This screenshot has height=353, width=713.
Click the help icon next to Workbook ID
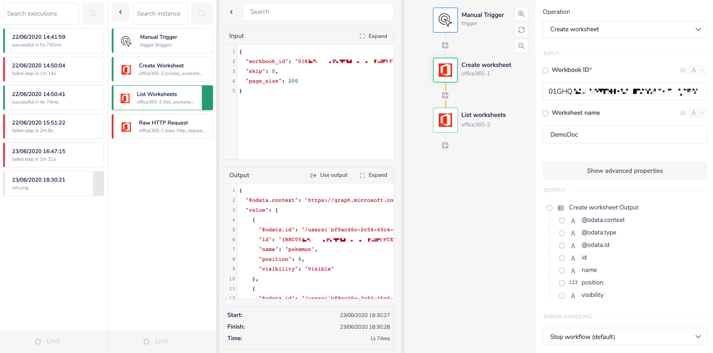[683, 70]
